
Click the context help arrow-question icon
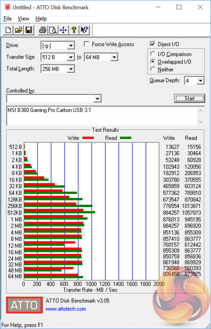85,30
